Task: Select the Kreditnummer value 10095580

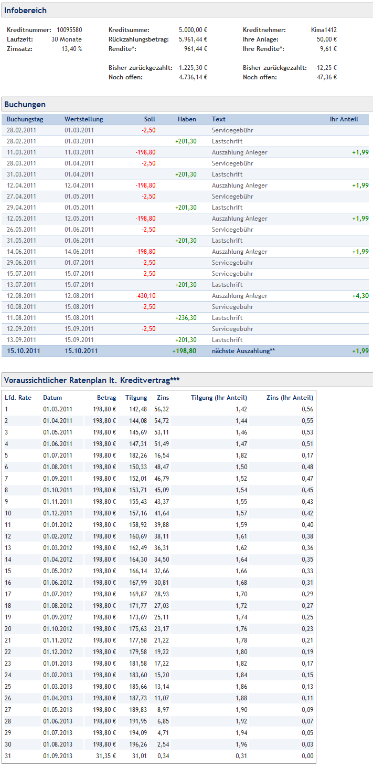Action: [69, 30]
